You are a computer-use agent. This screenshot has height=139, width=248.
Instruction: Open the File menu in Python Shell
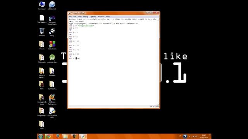click(x=70, y=17)
